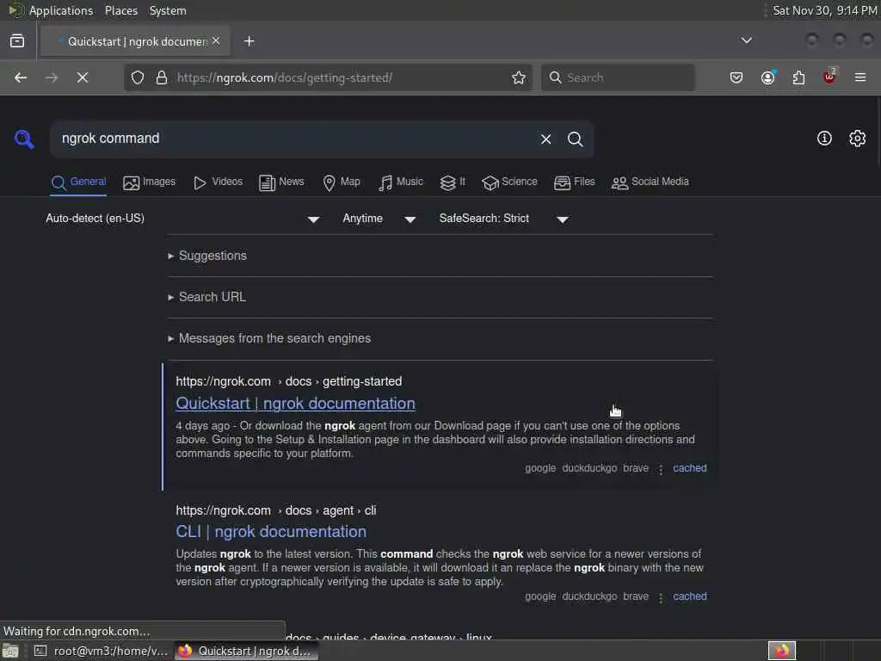Open cached link for Quickstart result
Image resolution: width=881 pixels, height=661 pixels.
pyautogui.click(x=690, y=468)
